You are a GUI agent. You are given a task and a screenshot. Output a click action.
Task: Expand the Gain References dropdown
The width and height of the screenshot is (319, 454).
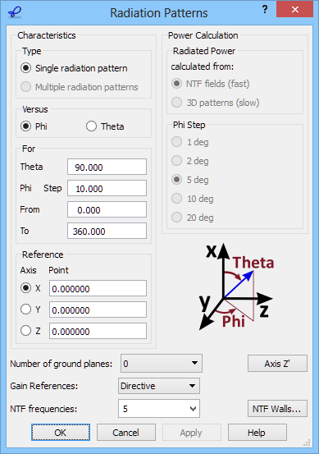click(159, 386)
